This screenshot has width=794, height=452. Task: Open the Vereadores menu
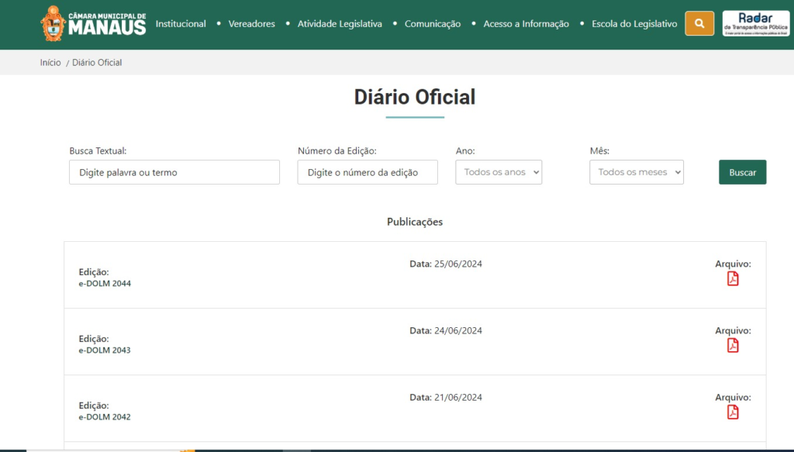pyautogui.click(x=252, y=24)
